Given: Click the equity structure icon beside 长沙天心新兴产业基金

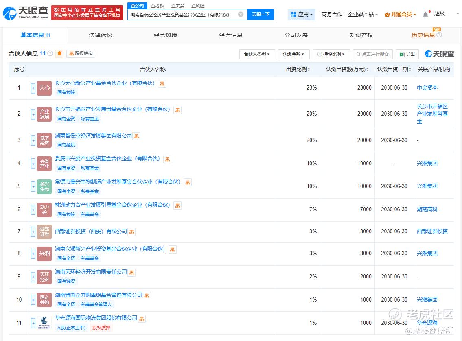Looking at the screenshot, I should 162,83.
